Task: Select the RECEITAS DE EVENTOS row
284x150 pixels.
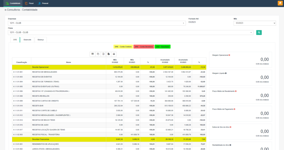Action: coord(109,77)
